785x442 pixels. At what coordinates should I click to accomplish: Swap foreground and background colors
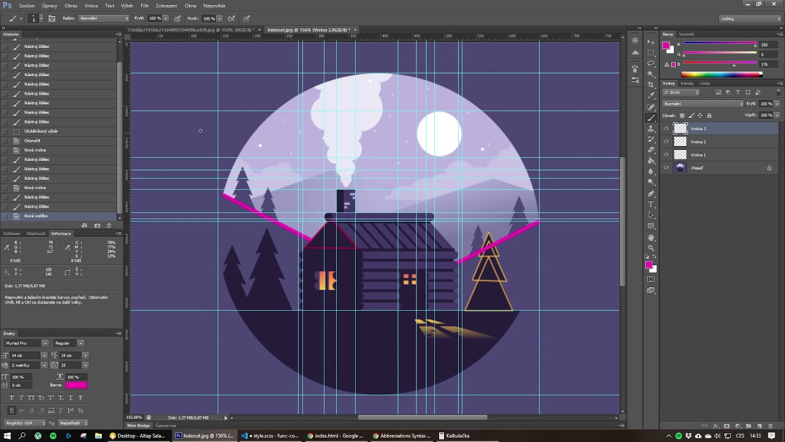(654, 256)
